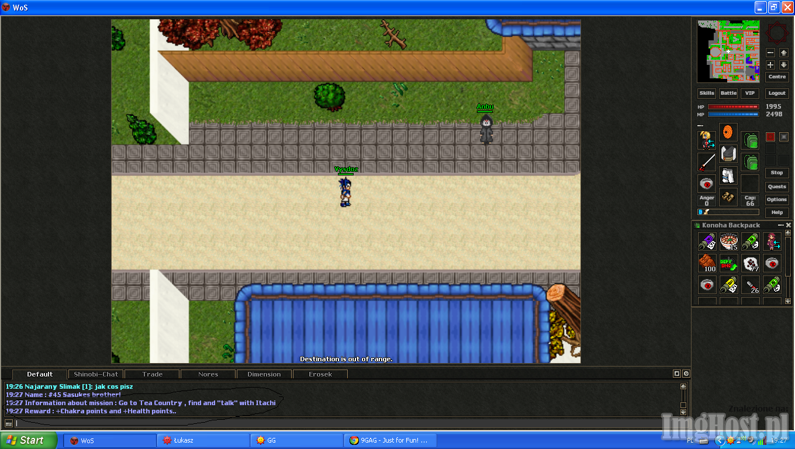Open the Erosek chat tab
795x449 pixels.
click(x=320, y=374)
